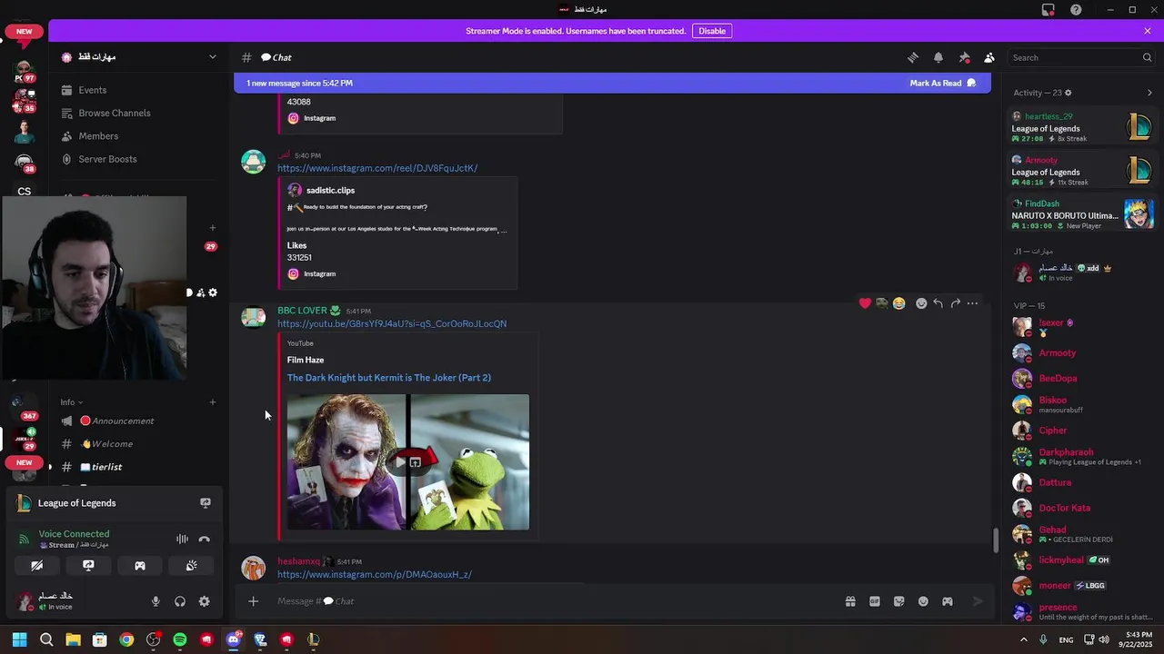
Task: Toggle the member list icon
Action: tap(989, 57)
